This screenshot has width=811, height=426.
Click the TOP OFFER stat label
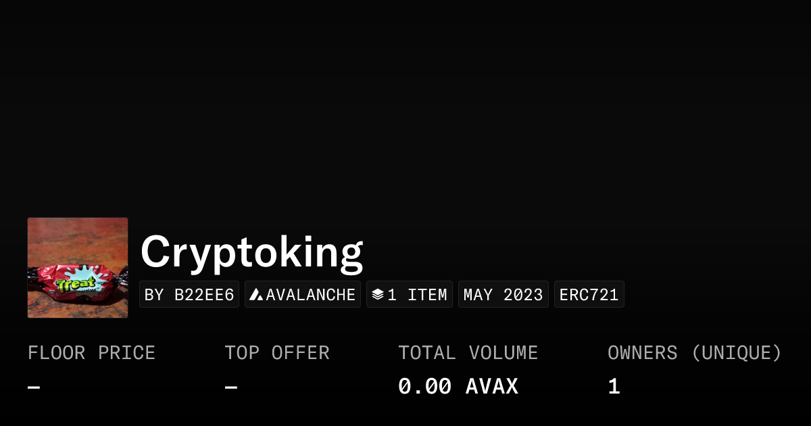276,352
